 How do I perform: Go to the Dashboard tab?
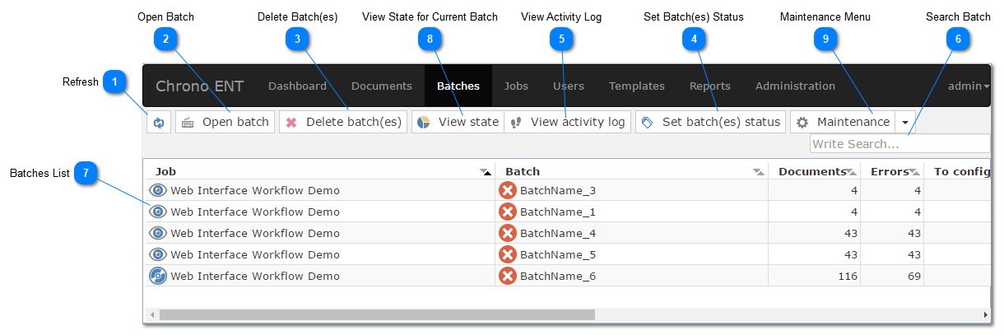point(297,86)
